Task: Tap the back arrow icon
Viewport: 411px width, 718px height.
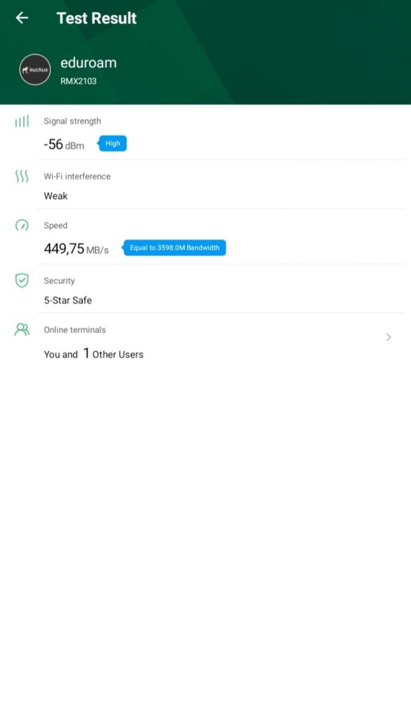Action: [x=22, y=18]
